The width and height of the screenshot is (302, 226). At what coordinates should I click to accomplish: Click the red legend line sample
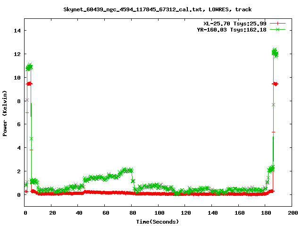pos(277,24)
